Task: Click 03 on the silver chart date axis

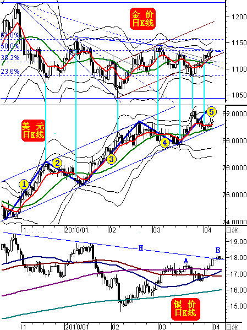Action: [x=162, y=327]
